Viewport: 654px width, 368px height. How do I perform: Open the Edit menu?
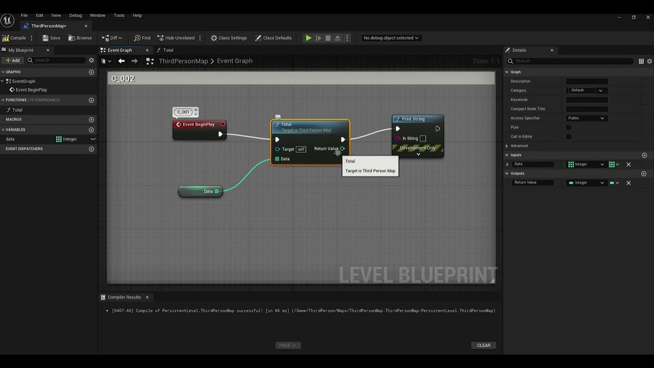pos(39,15)
